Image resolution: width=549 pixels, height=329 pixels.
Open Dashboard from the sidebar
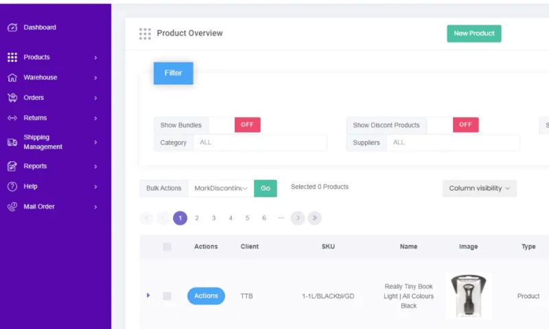point(40,27)
